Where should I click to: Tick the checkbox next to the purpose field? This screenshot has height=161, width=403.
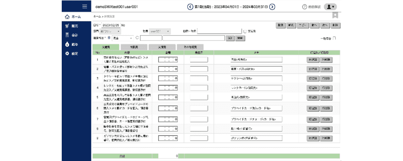click(x=245, y=31)
